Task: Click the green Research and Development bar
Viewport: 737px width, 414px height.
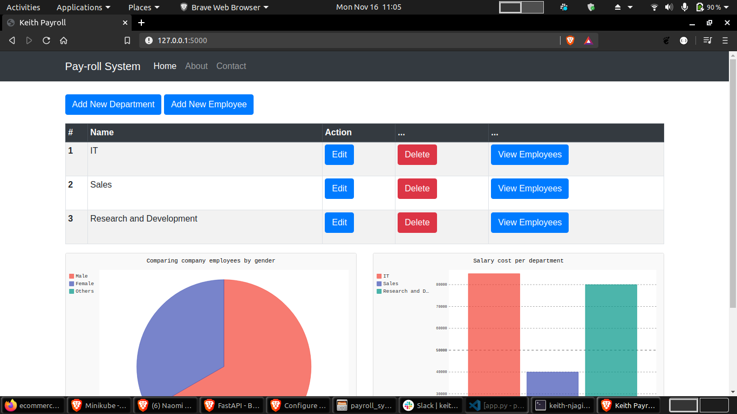Action: click(x=611, y=341)
